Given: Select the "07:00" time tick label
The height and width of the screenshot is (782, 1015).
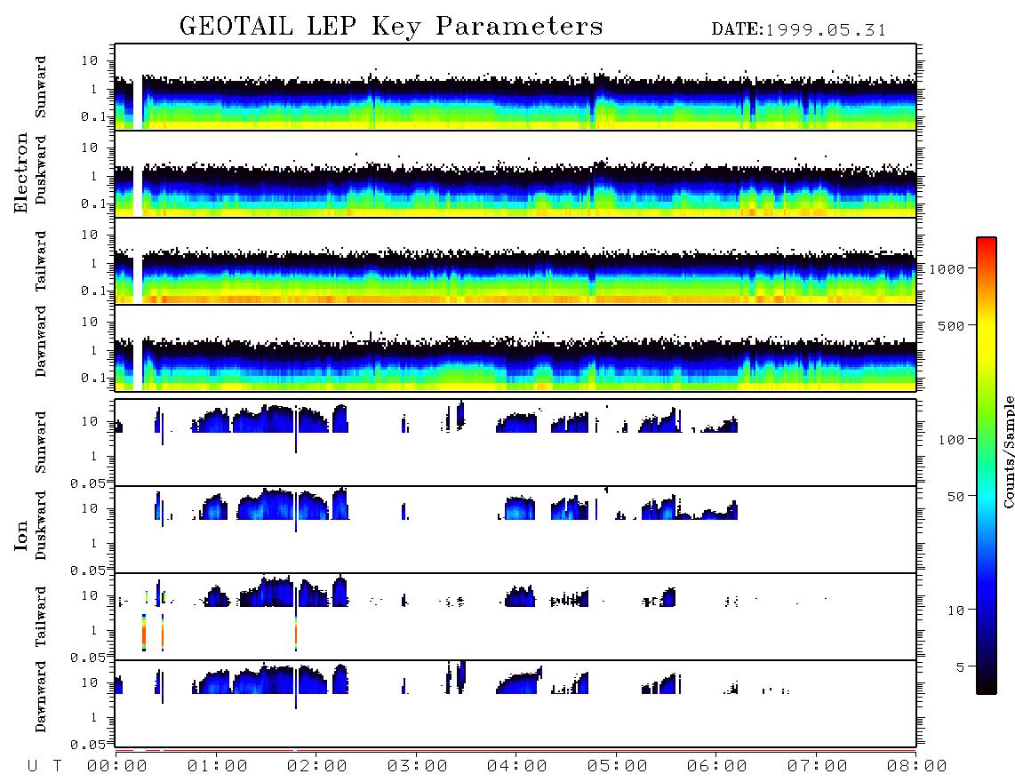Looking at the screenshot, I should pos(817,766).
